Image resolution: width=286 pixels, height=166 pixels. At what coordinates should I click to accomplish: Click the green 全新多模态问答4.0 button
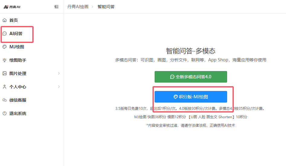click(x=191, y=77)
